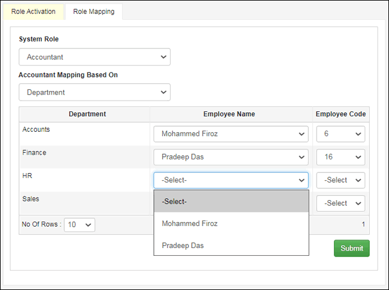Click the Employee Code column header

341,114
